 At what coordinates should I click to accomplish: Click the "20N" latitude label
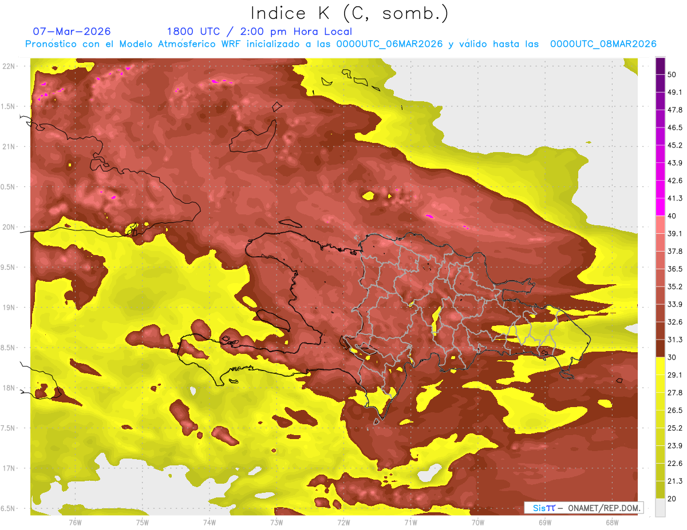[x=9, y=227]
